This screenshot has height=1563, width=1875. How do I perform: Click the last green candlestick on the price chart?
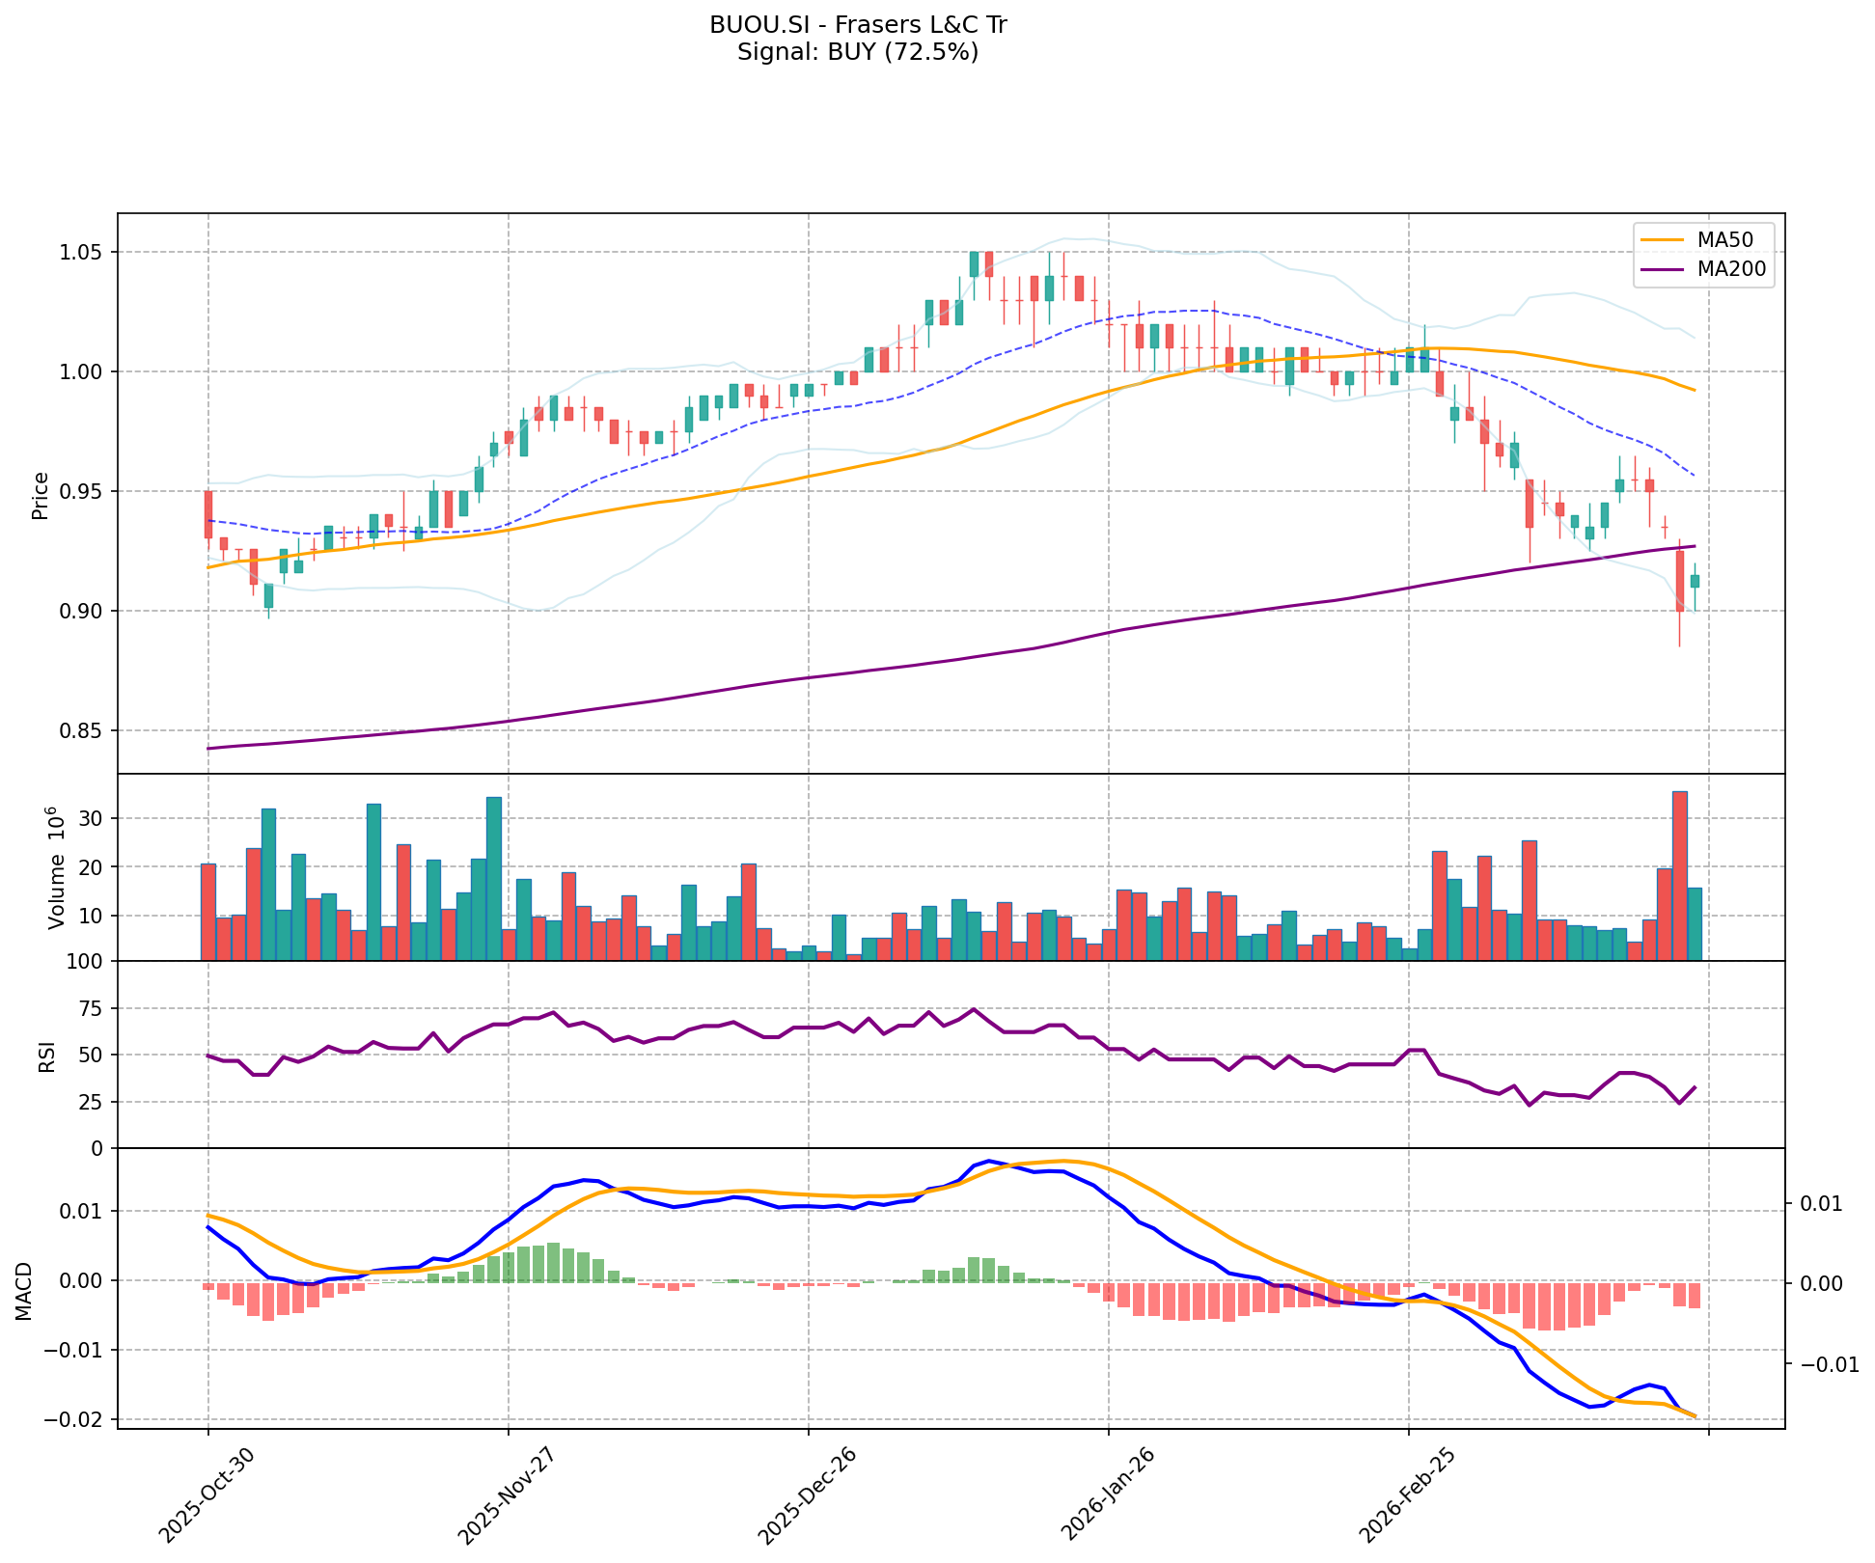tap(1695, 581)
